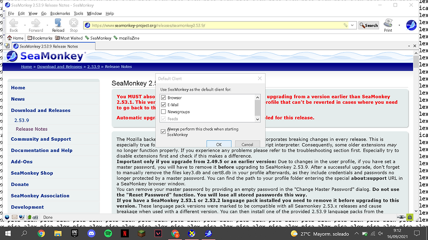
Task: Click the bookmark tag icon in URL bar
Action: pos(345,25)
